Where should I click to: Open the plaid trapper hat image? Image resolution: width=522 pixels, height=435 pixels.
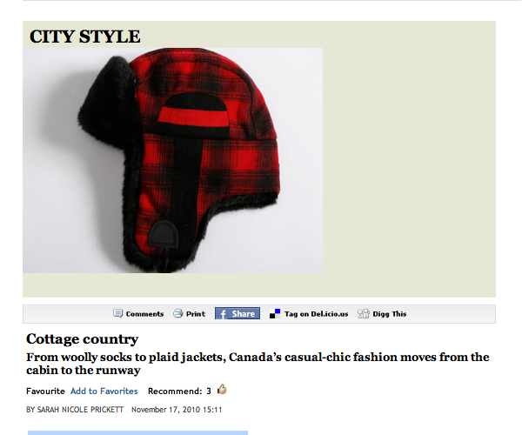click(x=173, y=160)
